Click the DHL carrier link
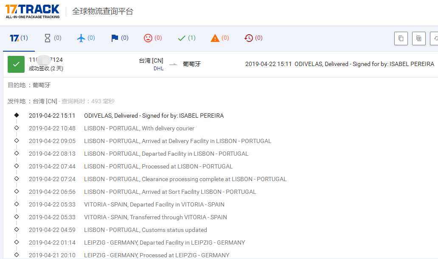 point(158,68)
